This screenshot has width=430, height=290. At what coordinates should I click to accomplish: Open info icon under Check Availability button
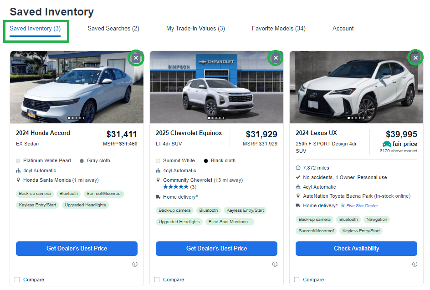click(x=415, y=264)
